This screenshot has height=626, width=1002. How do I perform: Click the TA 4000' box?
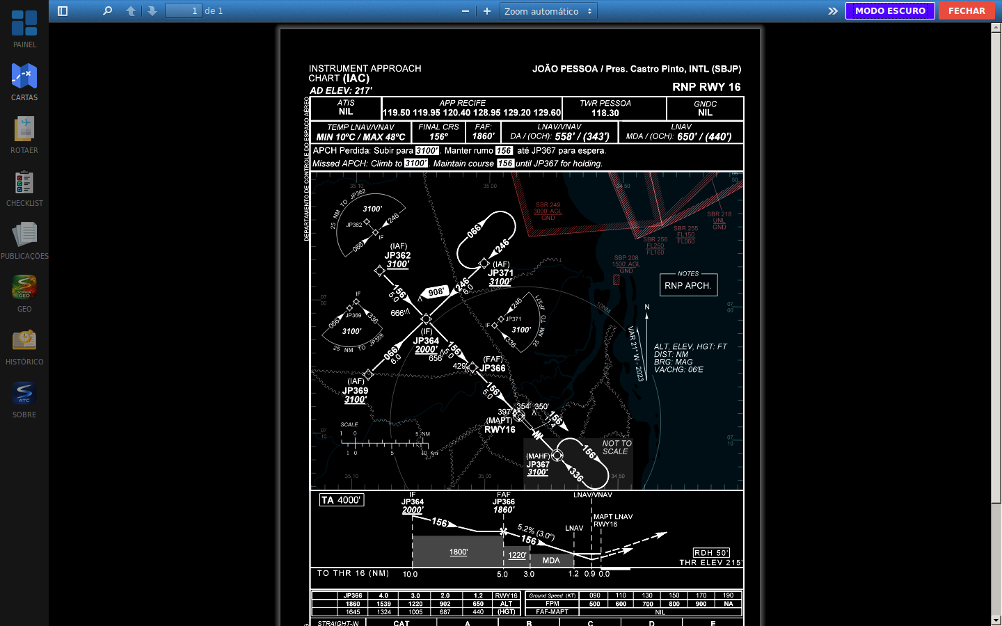click(342, 500)
